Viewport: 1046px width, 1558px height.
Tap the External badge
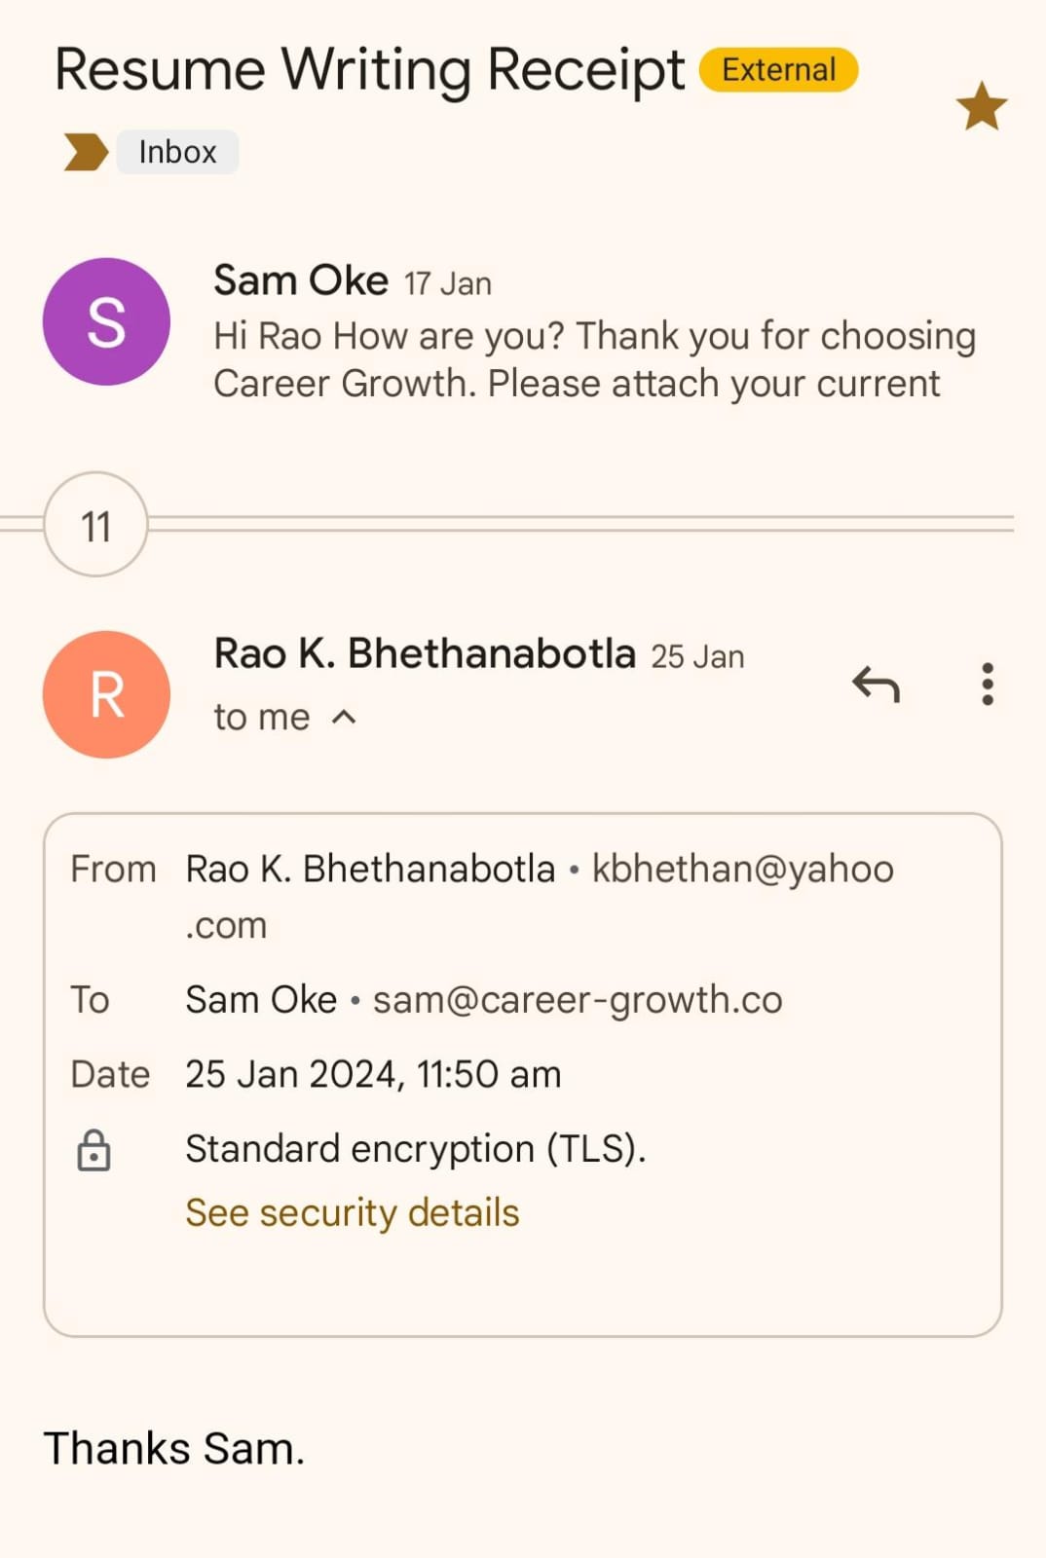pyautogui.click(x=778, y=70)
